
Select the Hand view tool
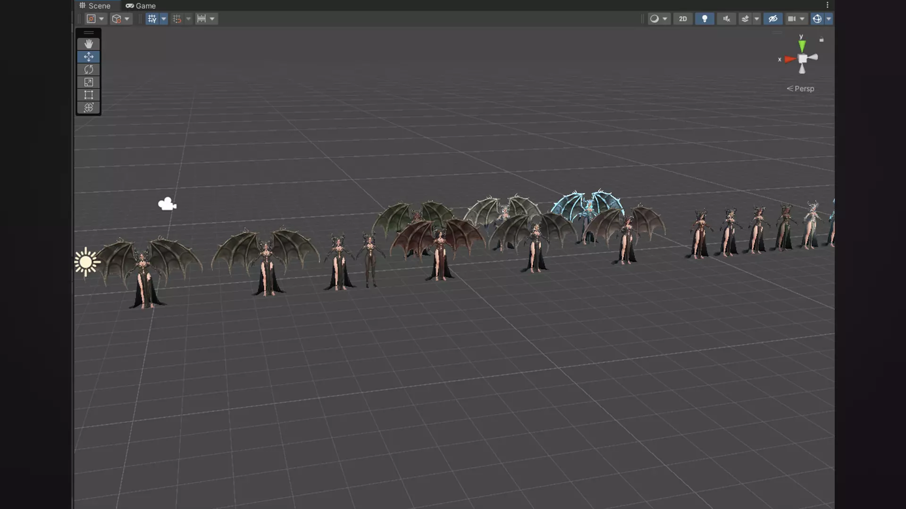pyautogui.click(x=88, y=44)
